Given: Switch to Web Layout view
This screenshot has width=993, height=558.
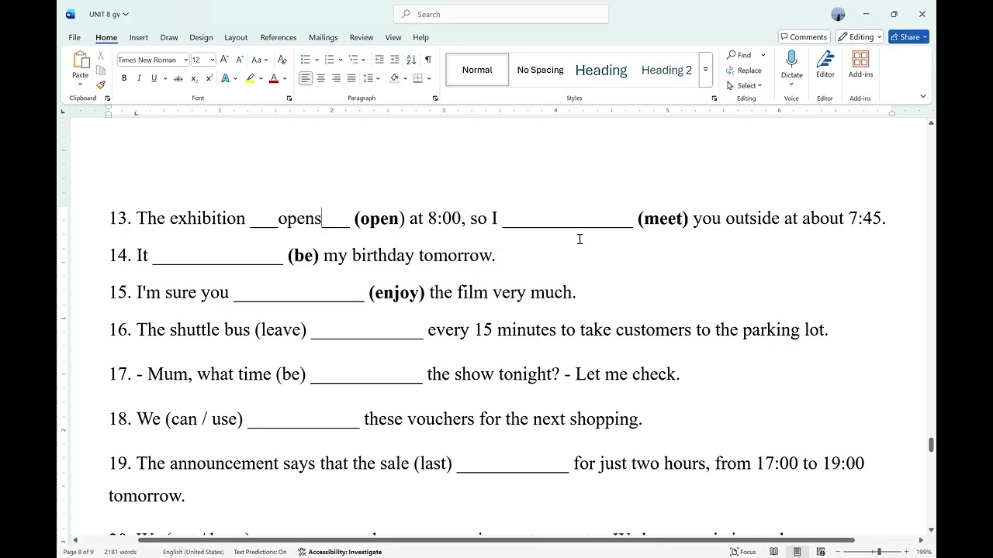Looking at the screenshot, I should (821, 552).
